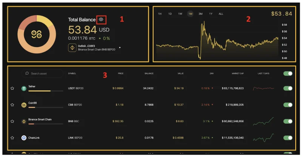Click the Tether coin logo
The width and height of the screenshot is (302, 157).
point(24,88)
